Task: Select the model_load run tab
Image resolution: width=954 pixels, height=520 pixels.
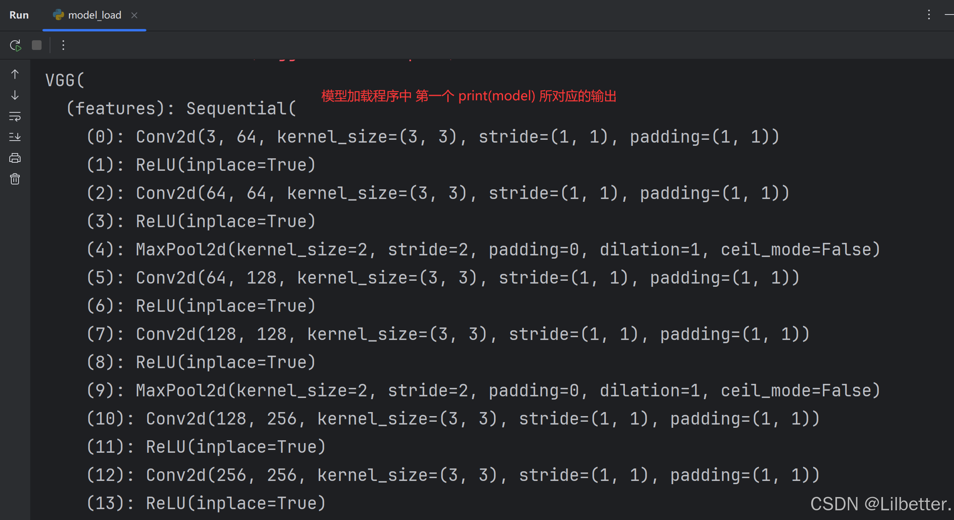Action: coord(94,15)
